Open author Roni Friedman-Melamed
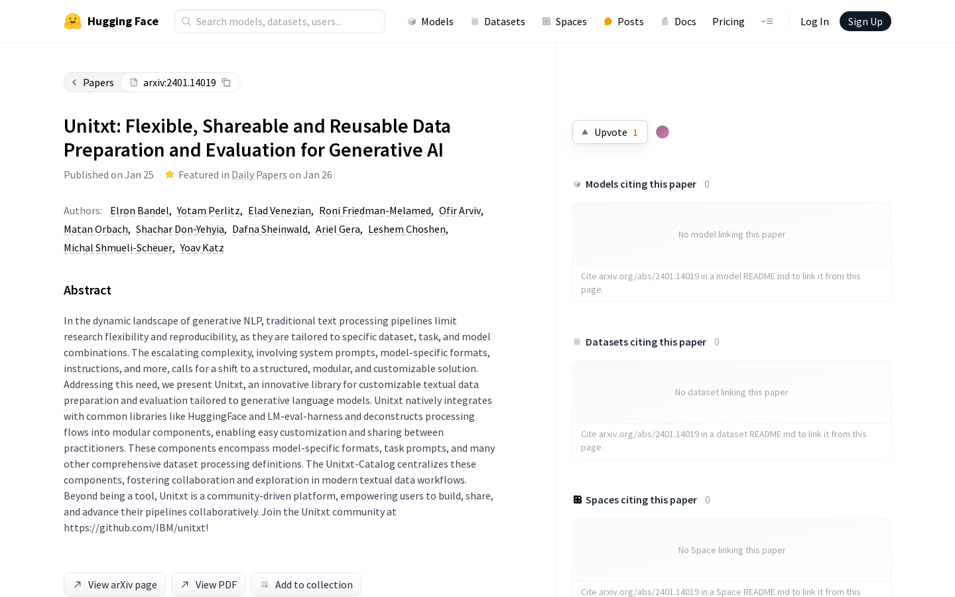 [x=375, y=210]
